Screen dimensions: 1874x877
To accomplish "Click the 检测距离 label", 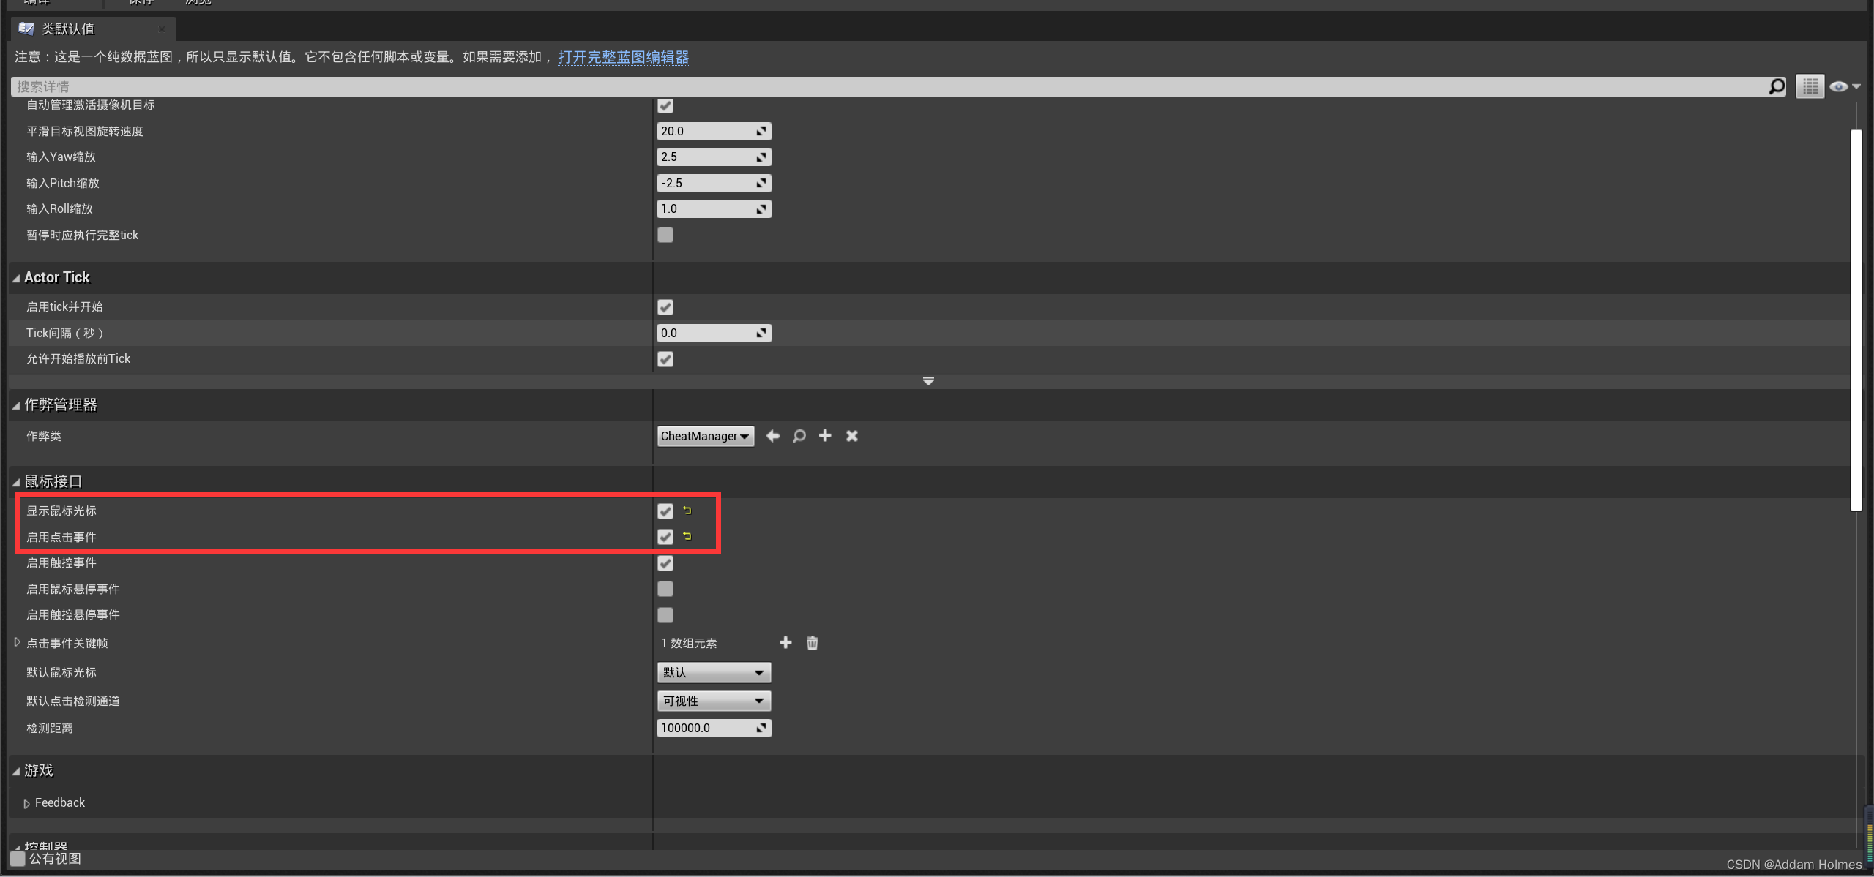I will pyautogui.click(x=50, y=728).
